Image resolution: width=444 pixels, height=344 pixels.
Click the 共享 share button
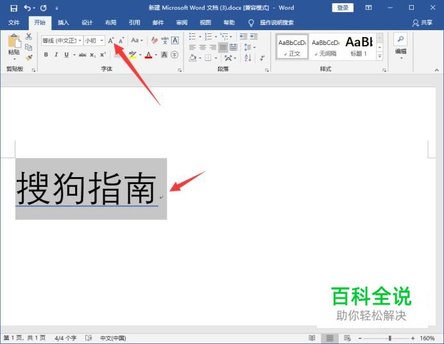coord(422,22)
